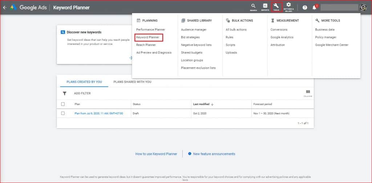Open Business data
Viewport: 372px width, 183px height.
(325, 29)
